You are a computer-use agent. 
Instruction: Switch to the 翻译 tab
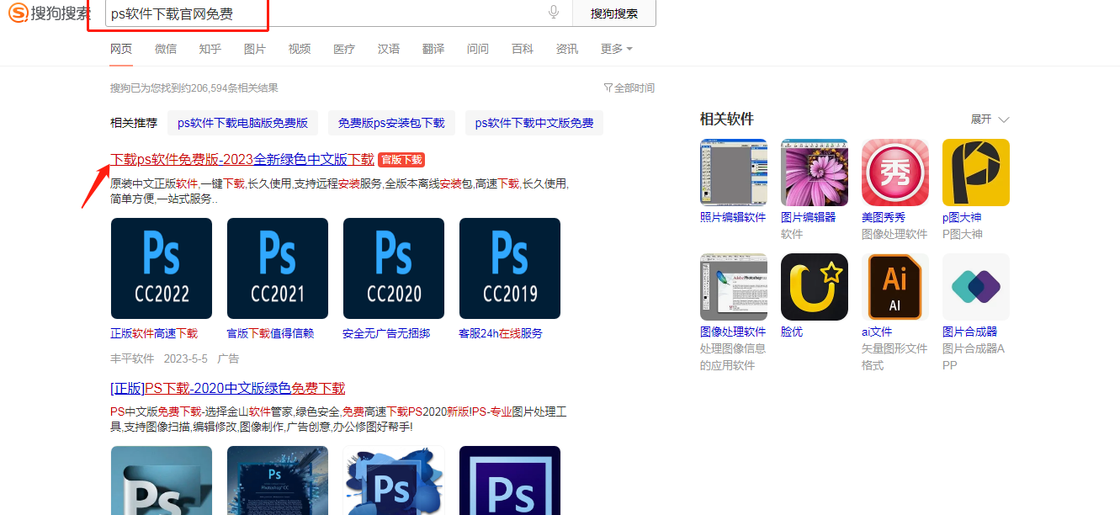point(433,49)
